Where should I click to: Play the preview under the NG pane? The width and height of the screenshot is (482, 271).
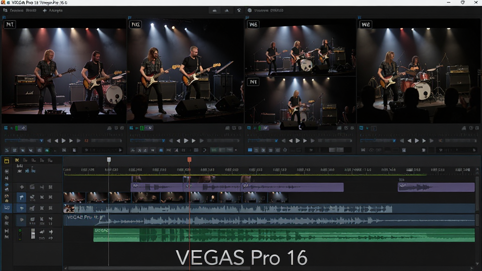[x=186, y=141]
